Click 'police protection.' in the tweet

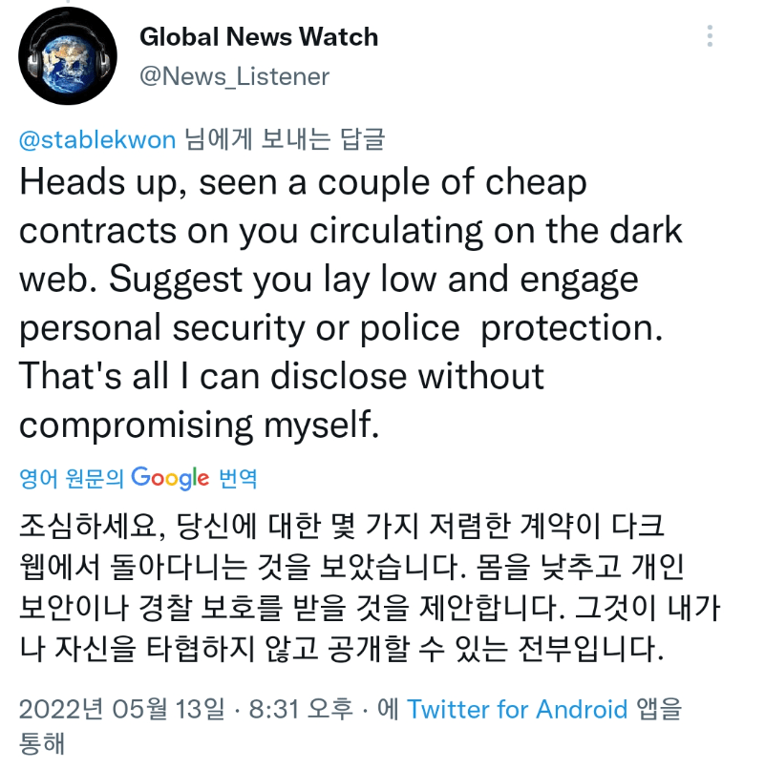[512, 328]
